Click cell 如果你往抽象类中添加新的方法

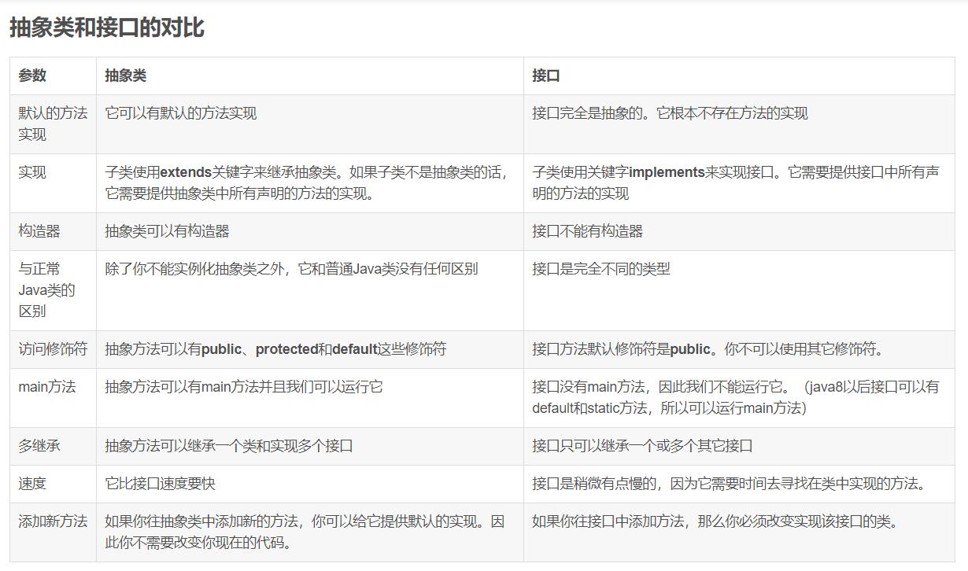coord(310,532)
